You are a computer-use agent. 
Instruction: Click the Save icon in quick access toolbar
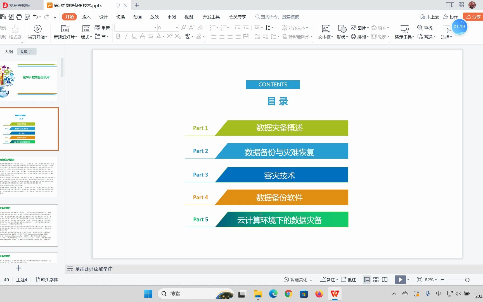click(x=3, y=17)
